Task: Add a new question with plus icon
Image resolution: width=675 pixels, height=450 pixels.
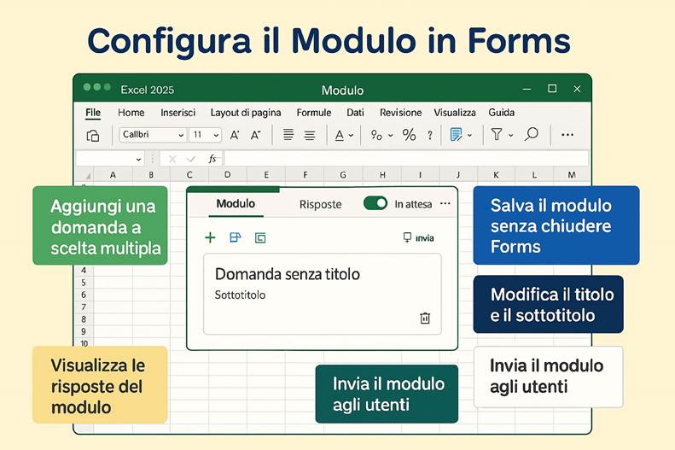Action: point(210,237)
